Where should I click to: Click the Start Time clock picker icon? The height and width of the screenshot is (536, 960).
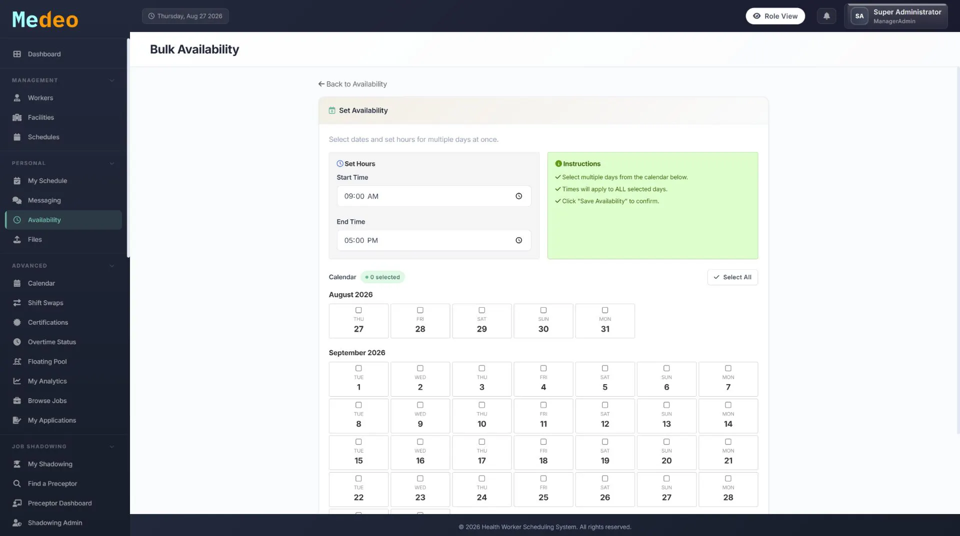[518, 196]
